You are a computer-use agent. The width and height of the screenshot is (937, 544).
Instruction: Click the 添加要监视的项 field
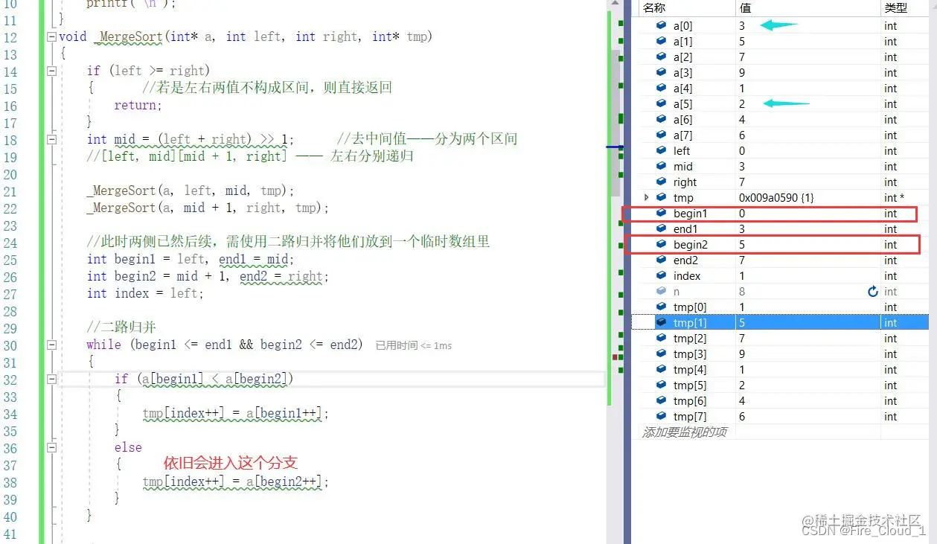(685, 432)
